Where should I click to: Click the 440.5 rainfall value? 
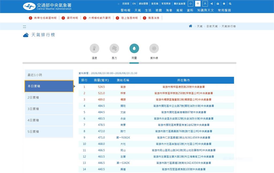[101, 169]
